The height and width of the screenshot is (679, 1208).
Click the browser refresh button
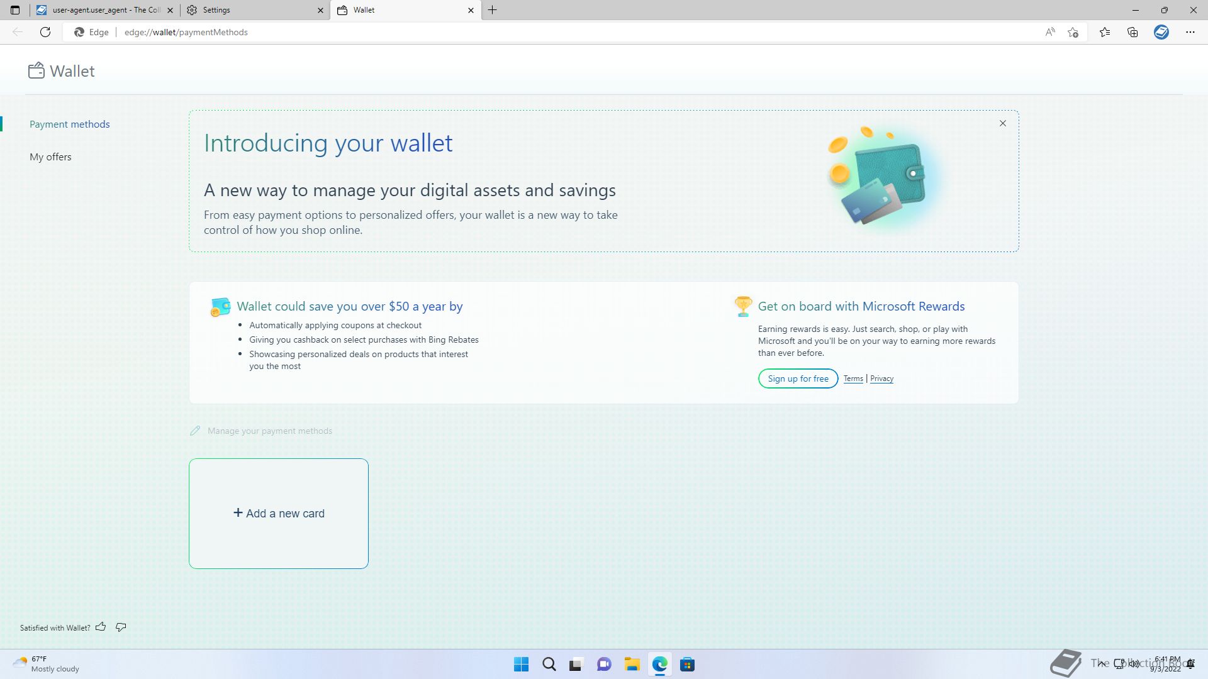pos(45,32)
